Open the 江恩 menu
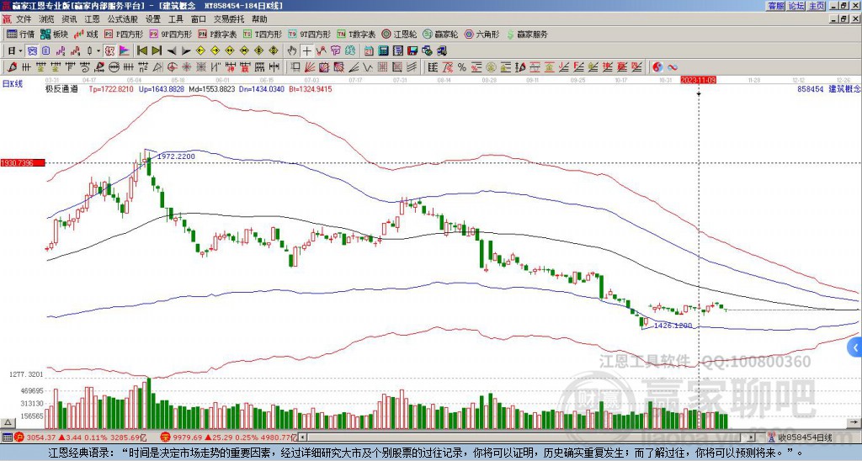This screenshot has width=862, height=461. click(92, 19)
